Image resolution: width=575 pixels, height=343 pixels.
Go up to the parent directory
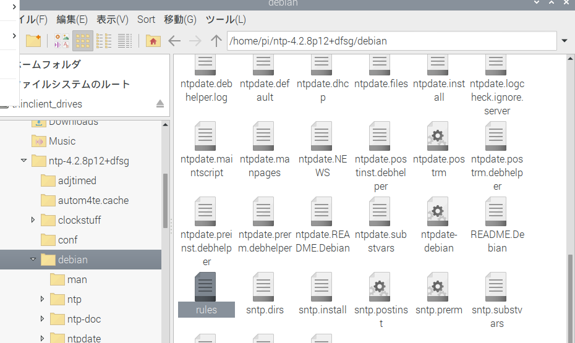(x=216, y=41)
